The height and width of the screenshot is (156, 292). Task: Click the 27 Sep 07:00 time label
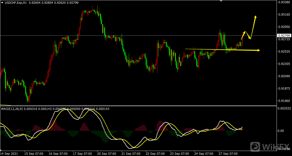[228, 153]
